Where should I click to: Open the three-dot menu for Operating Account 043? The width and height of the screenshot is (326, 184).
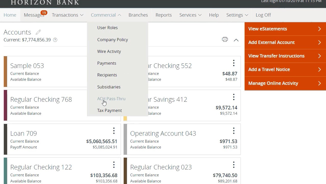233,131
